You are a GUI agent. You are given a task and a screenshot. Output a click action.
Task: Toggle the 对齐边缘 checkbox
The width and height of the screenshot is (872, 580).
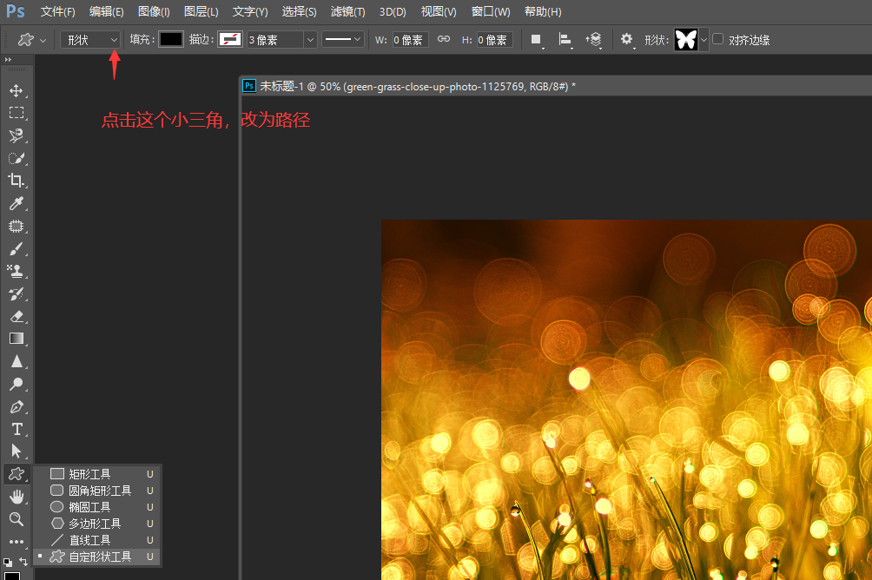pyautogui.click(x=718, y=39)
